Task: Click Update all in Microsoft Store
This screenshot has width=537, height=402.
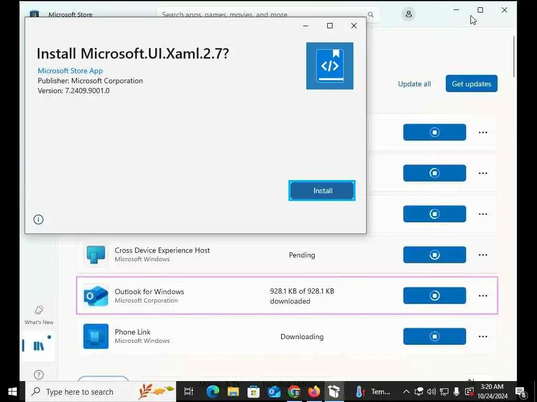Action: [x=414, y=84]
